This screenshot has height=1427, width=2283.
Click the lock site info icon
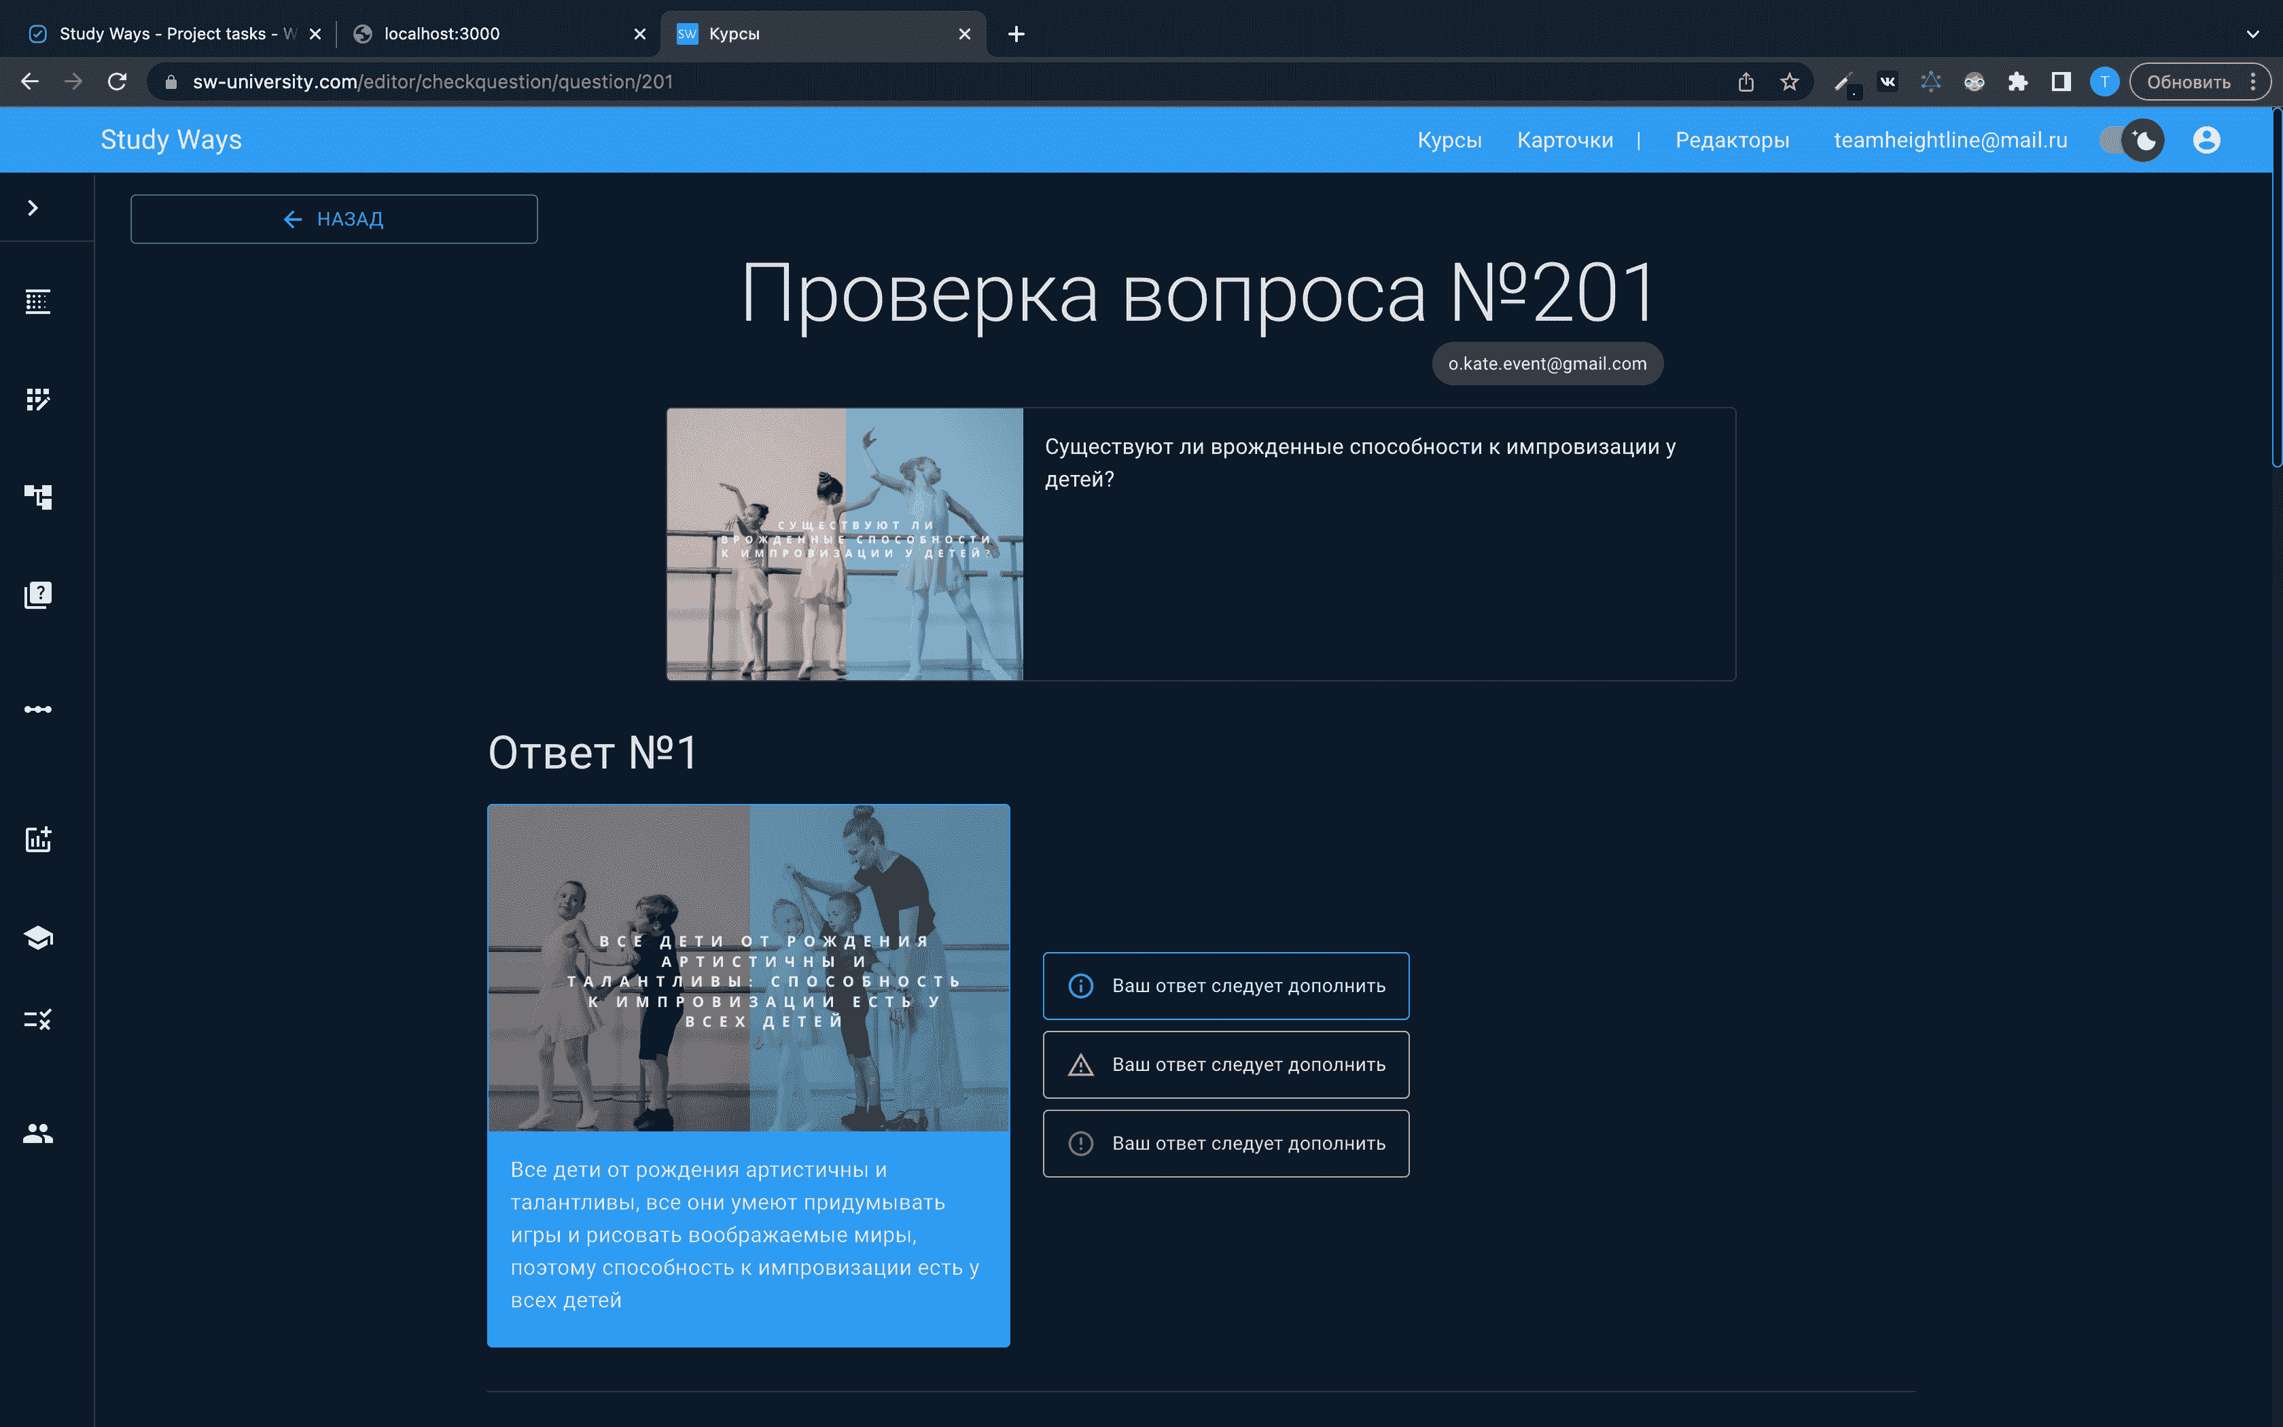point(171,82)
